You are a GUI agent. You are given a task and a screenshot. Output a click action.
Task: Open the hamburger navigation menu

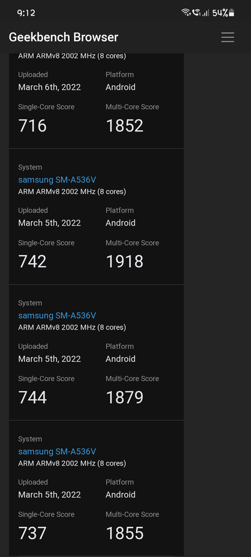pyautogui.click(x=228, y=37)
